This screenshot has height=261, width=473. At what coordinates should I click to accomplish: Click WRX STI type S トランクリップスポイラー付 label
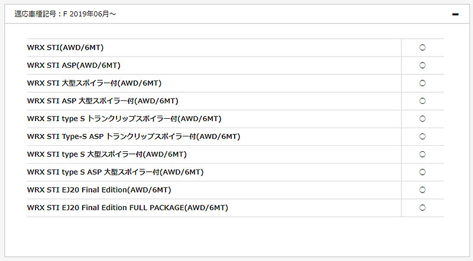[x=124, y=119]
